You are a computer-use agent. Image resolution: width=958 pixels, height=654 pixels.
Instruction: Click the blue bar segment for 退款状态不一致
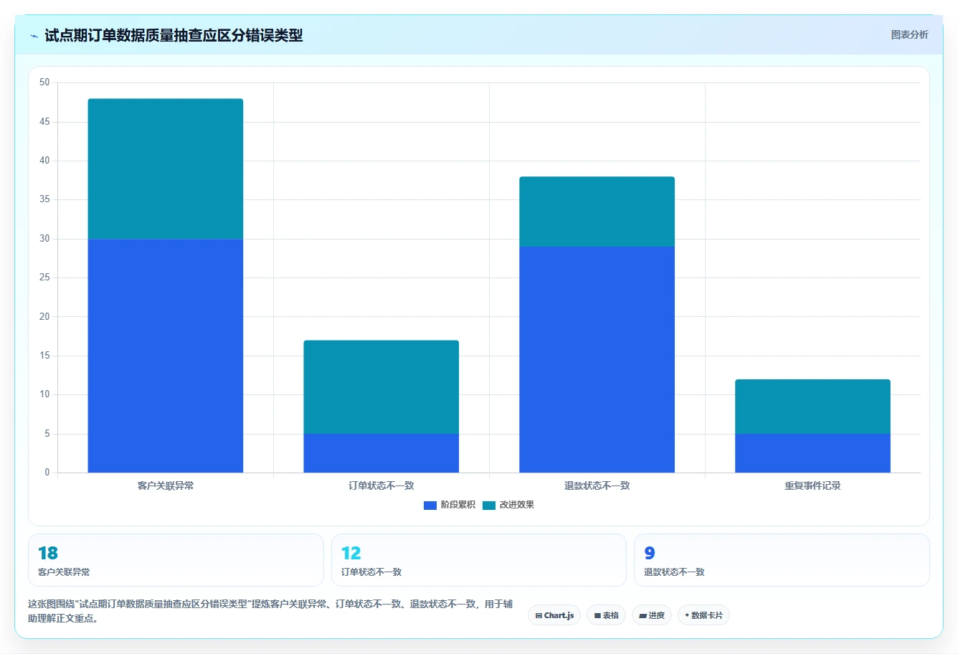tap(597, 359)
